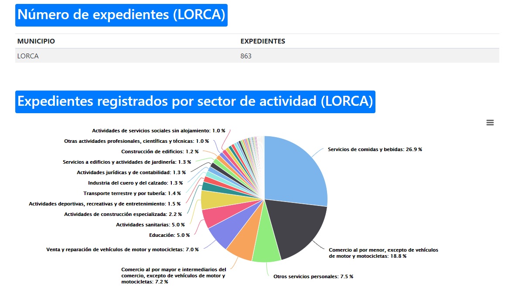This screenshot has height=293, width=508.
Task: Click the green 'Otros servicios personales' pie slice
Action: click(x=266, y=249)
